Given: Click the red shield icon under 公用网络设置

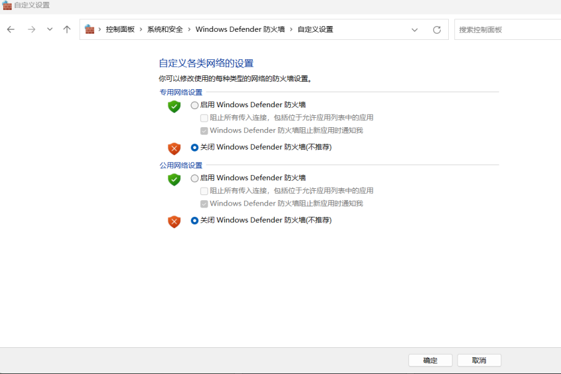Looking at the screenshot, I should click(175, 221).
